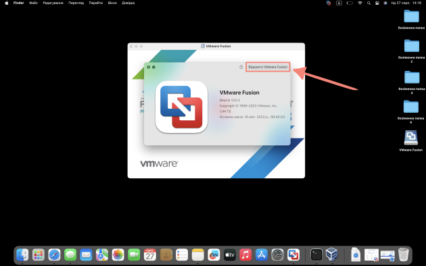Click the VMware Fusion icon in the Dock
This screenshot has width=426, height=266.
[x=293, y=255]
